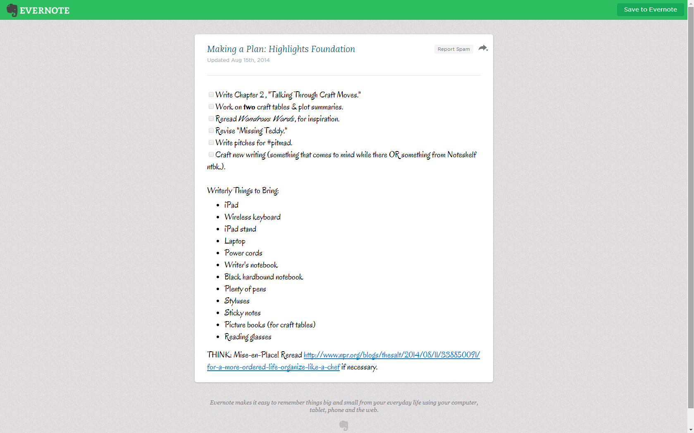Click the note title Making a Plan
This screenshot has width=694, height=433.
(281, 49)
